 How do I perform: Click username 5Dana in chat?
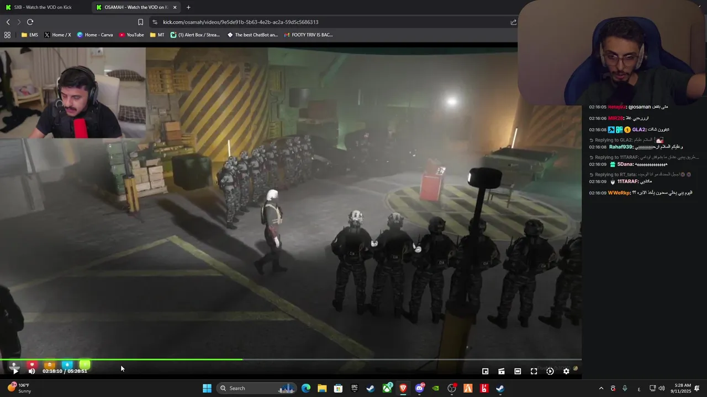pyautogui.click(x=625, y=164)
